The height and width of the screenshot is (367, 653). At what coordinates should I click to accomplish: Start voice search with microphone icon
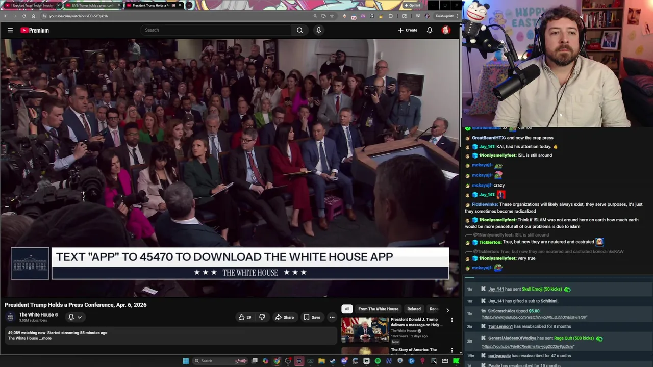click(x=319, y=30)
